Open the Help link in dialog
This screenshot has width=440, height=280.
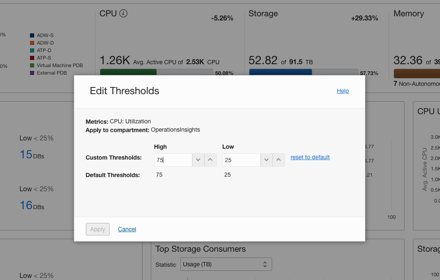[x=342, y=91]
